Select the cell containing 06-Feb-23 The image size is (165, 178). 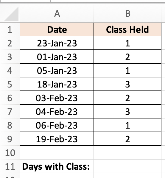click(x=57, y=125)
